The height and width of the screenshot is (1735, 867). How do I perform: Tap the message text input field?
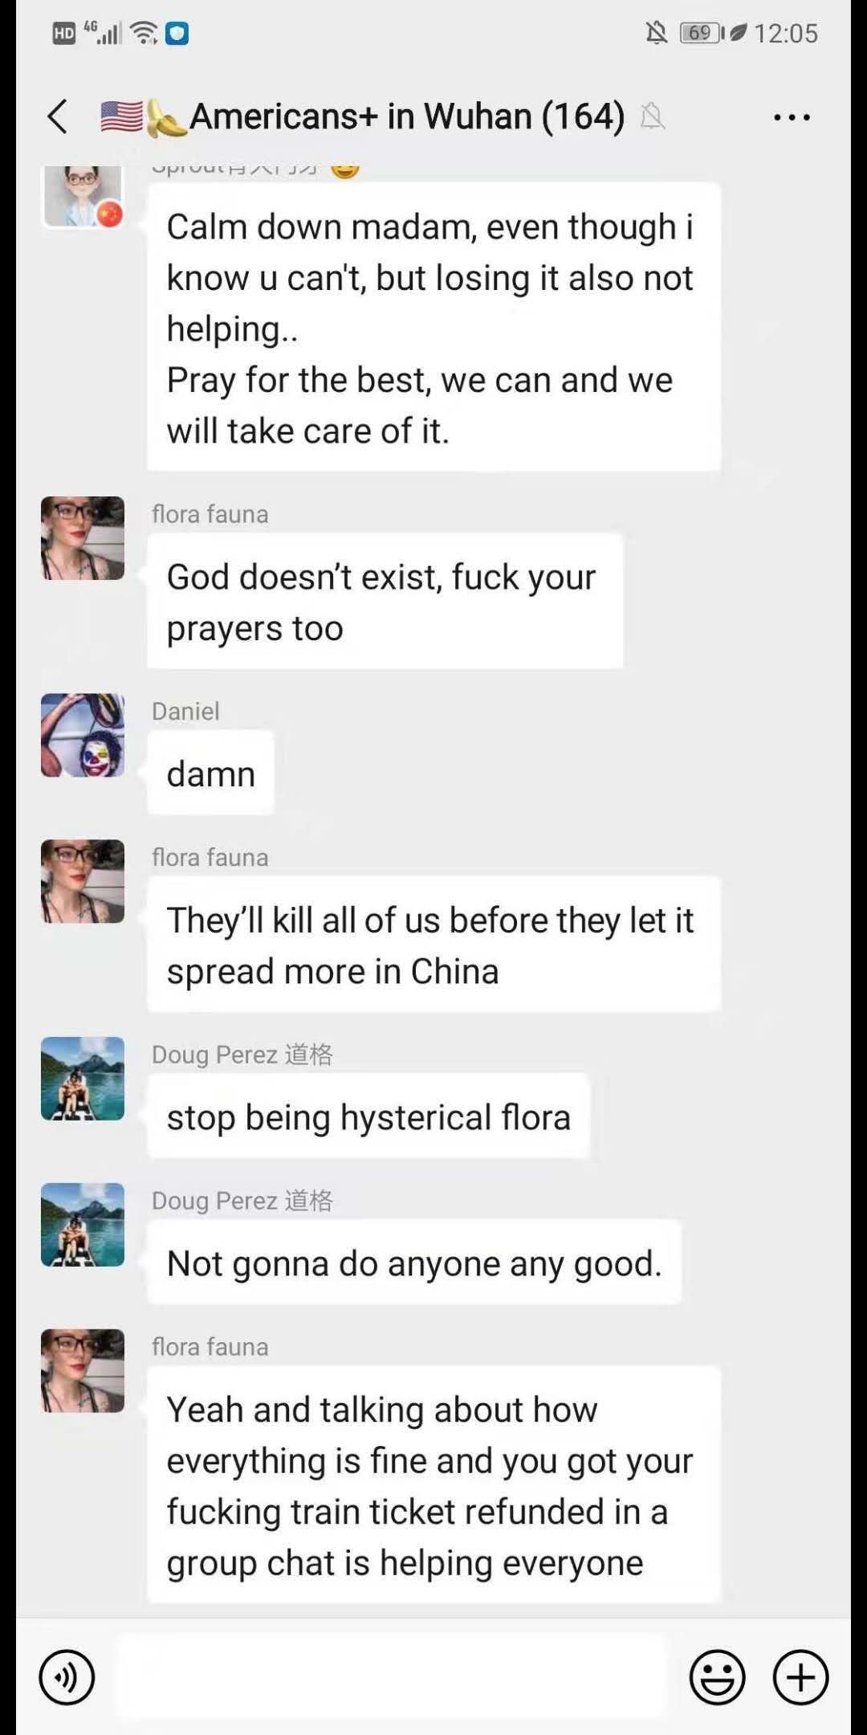[391, 1677]
